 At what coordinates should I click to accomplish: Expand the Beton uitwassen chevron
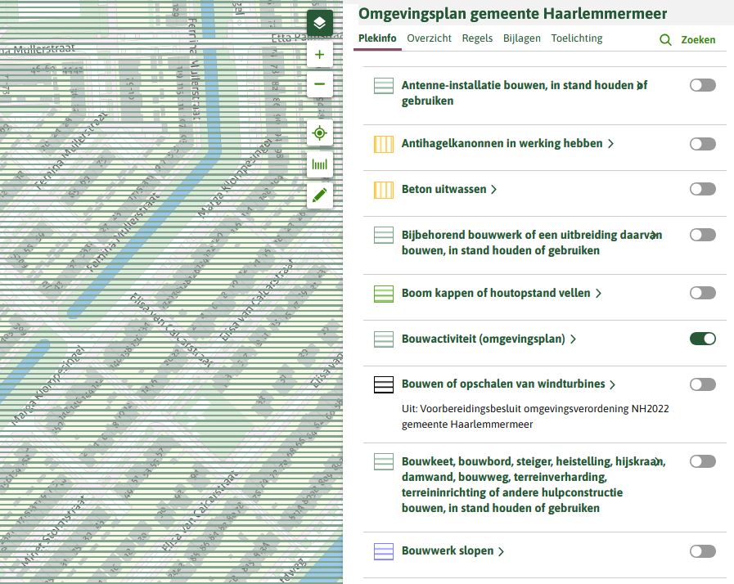click(493, 190)
